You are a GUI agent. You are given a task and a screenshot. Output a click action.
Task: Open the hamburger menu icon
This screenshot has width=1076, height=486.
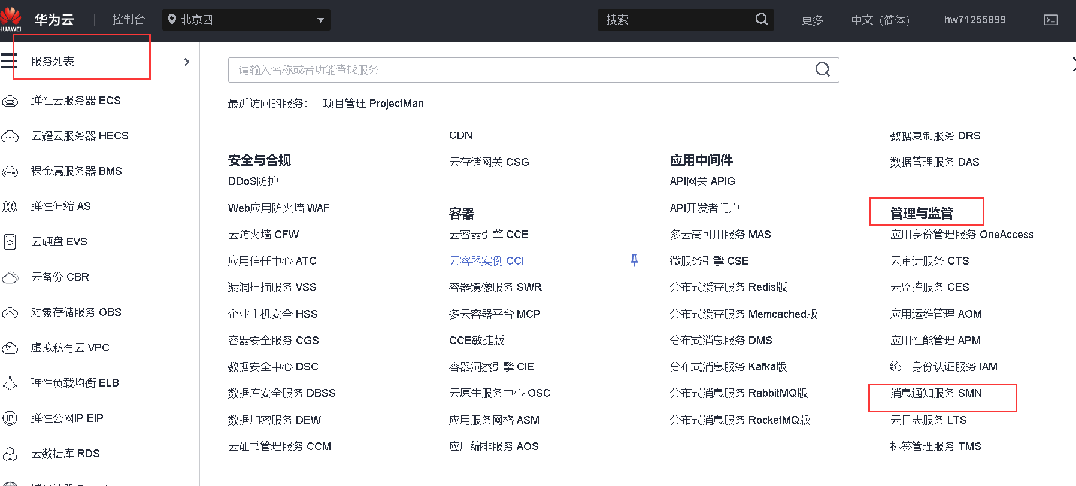coord(8,61)
